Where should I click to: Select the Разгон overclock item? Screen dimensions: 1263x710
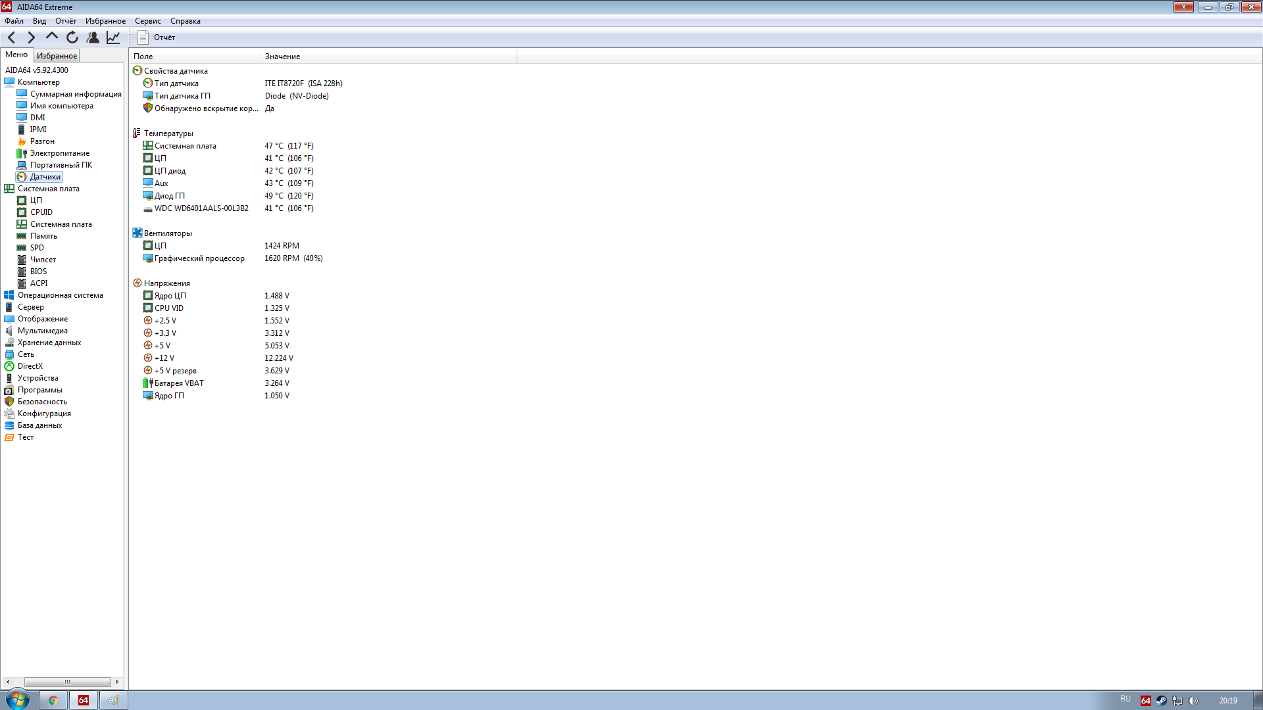tap(42, 141)
